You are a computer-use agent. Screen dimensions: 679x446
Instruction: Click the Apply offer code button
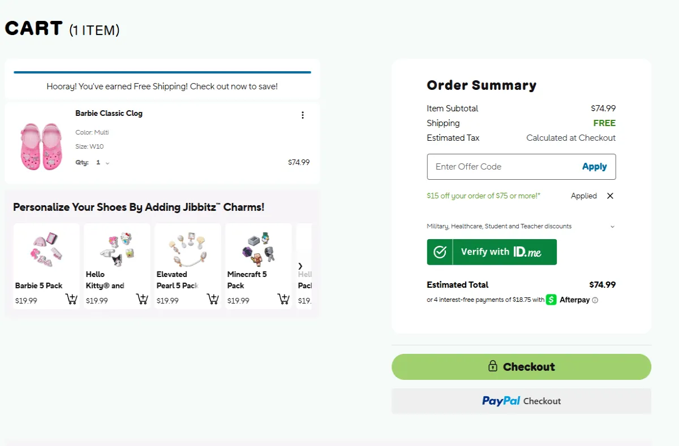point(594,166)
